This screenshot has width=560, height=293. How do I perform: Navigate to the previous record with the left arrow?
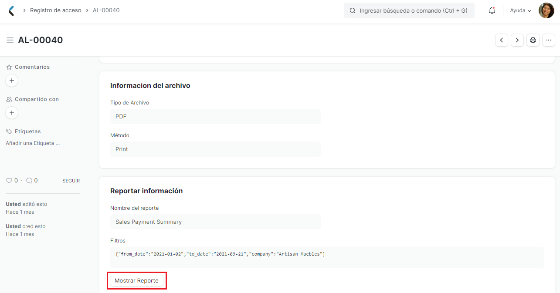pyautogui.click(x=501, y=40)
